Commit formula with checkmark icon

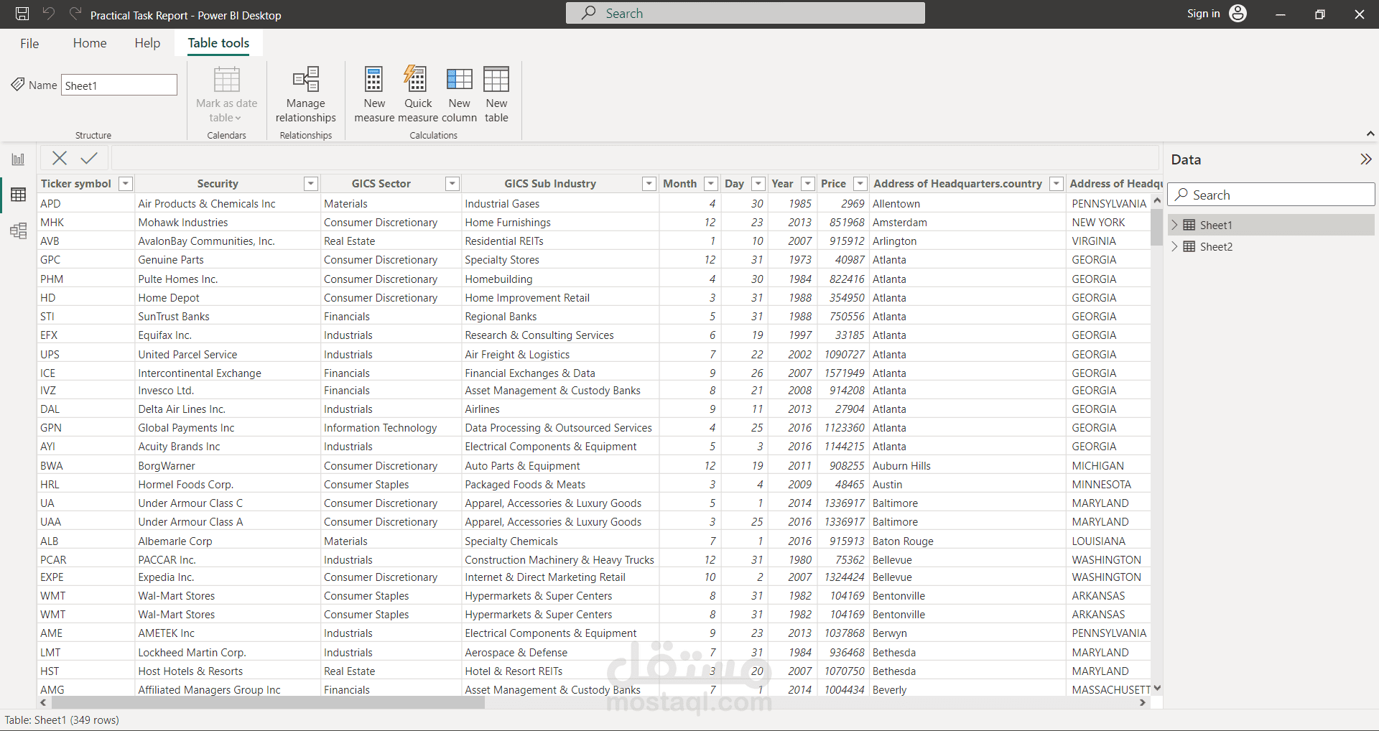[89, 158]
